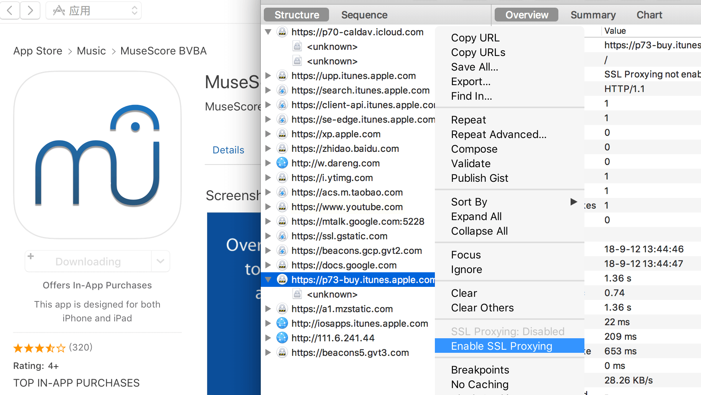Image resolution: width=701 pixels, height=395 pixels.
Task: Click the lock icon beside xp.apple.com
Action: tap(282, 134)
